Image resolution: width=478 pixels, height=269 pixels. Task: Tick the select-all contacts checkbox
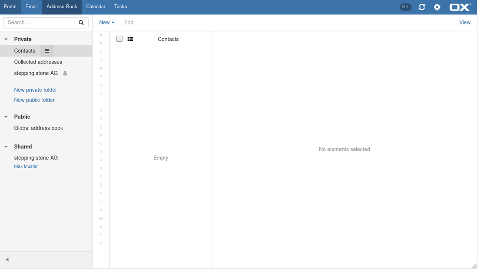(x=119, y=39)
